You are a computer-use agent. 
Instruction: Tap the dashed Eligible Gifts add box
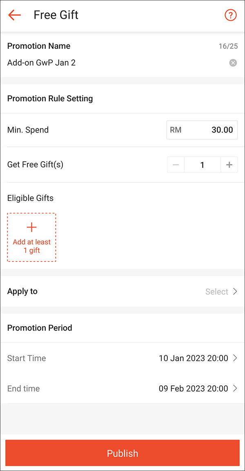pos(31,237)
